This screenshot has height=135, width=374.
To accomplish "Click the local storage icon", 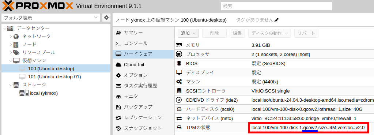I will click(24, 93).
